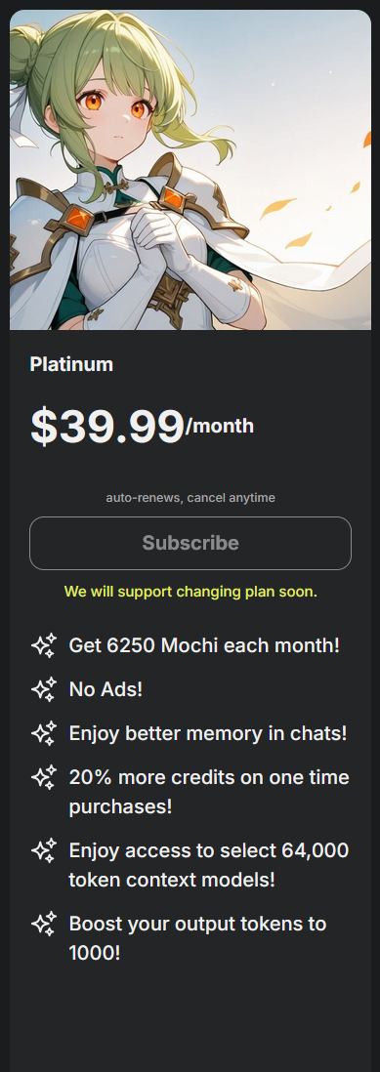Click sparkle icon beside Boost output tokens

pyautogui.click(x=44, y=924)
